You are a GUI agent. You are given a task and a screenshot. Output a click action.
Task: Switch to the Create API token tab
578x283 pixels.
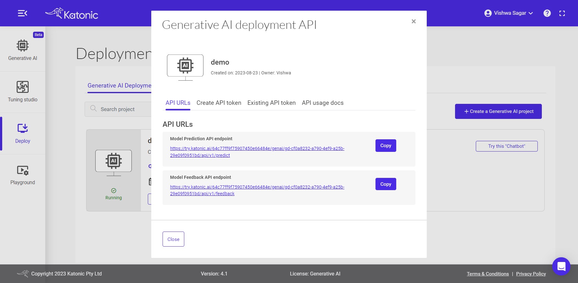[219, 103]
